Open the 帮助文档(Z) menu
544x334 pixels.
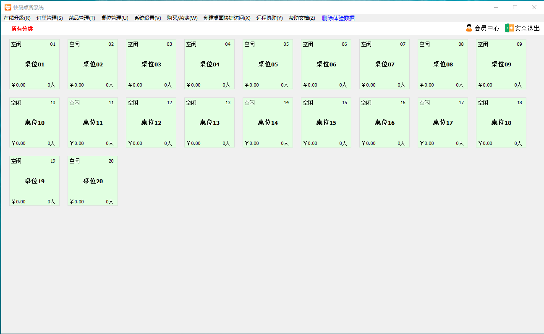tap(302, 18)
